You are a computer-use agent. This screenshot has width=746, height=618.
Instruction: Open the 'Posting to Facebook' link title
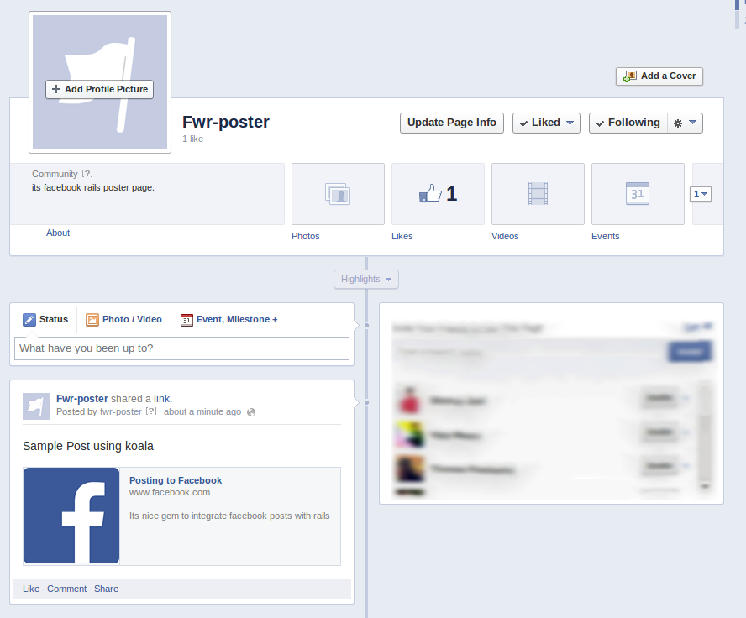(x=176, y=480)
